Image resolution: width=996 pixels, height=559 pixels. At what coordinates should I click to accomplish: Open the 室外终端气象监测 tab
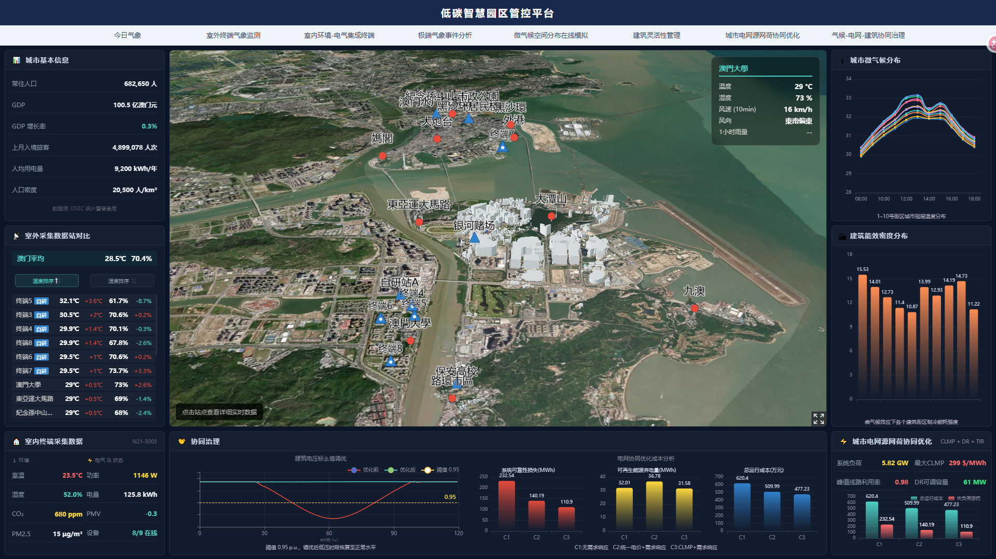pos(233,35)
